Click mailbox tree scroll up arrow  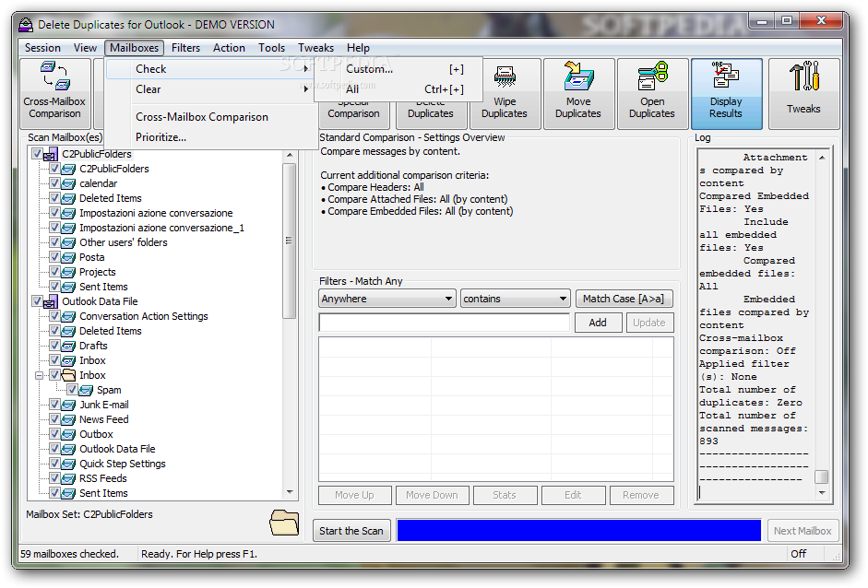pyautogui.click(x=290, y=156)
